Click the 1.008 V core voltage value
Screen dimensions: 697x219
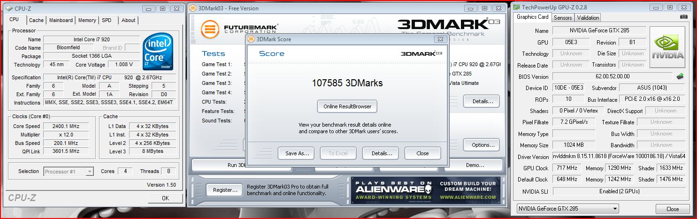pos(124,65)
